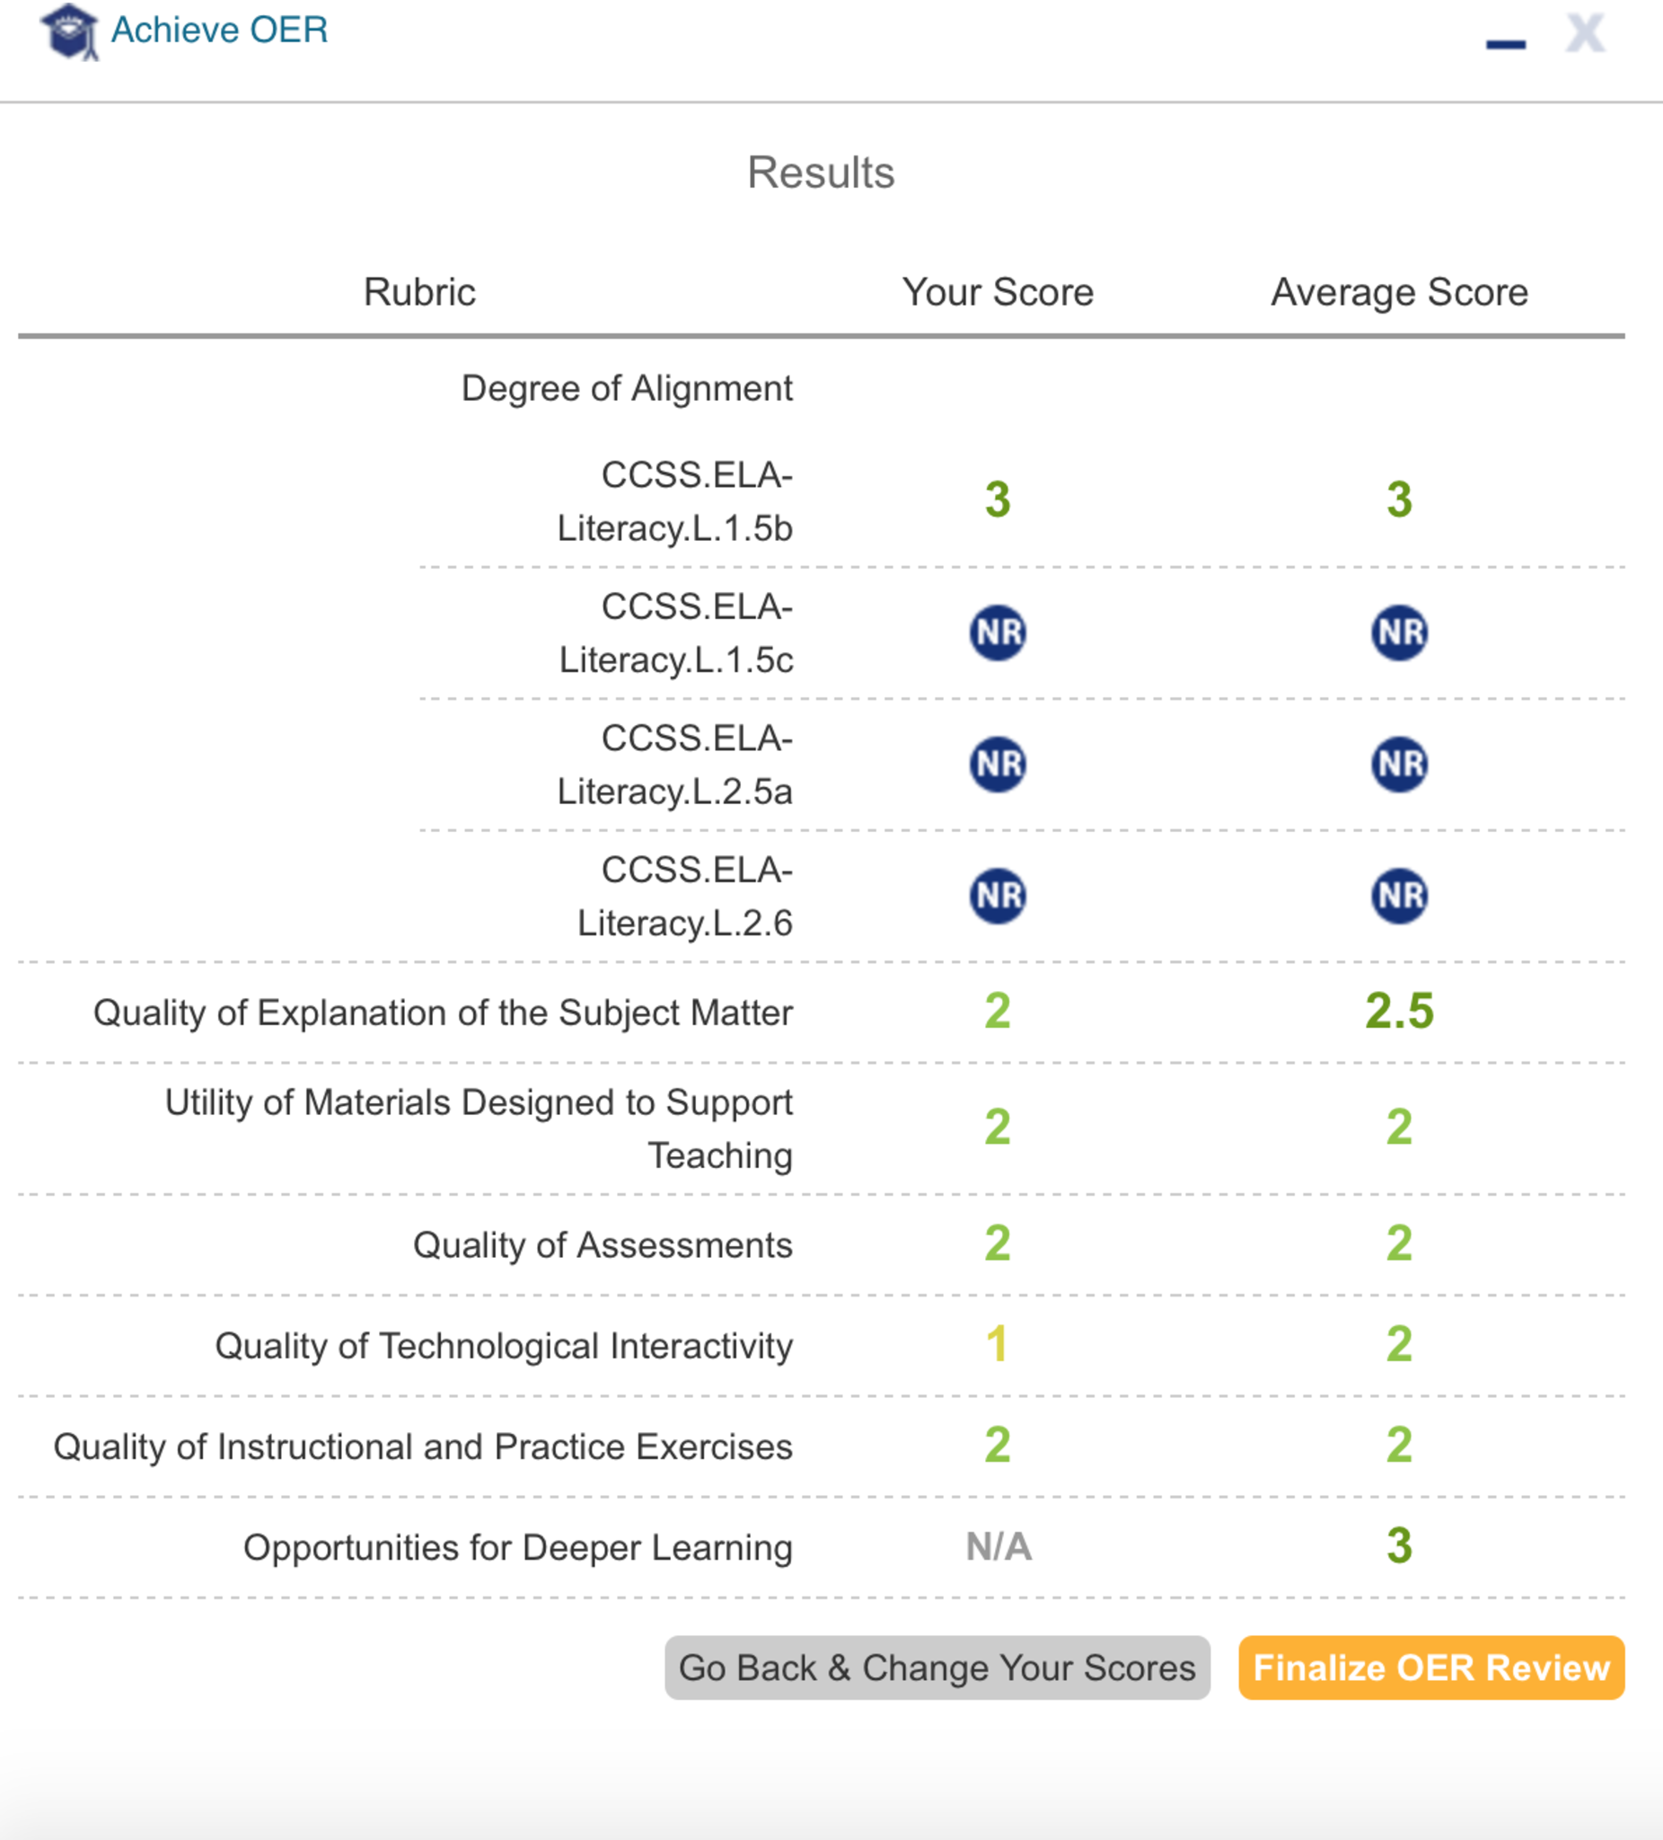Screen dimensions: 1663x1840
Task: Click the Rubric column header
Action: (x=419, y=292)
